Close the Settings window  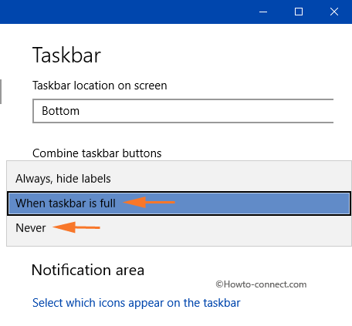(334, 12)
